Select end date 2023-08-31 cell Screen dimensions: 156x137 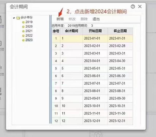pos(120,91)
